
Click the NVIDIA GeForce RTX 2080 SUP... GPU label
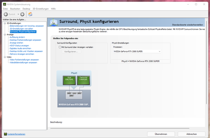[74, 105]
